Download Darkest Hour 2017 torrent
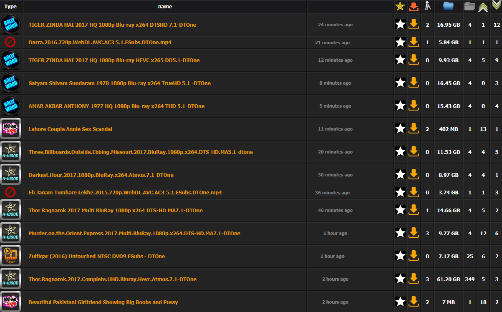Image resolution: width=502 pixels, height=312 pixels. [x=414, y=175]
